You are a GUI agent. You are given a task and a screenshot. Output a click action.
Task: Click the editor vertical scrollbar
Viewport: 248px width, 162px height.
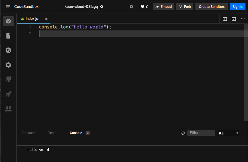coord(246,73)
